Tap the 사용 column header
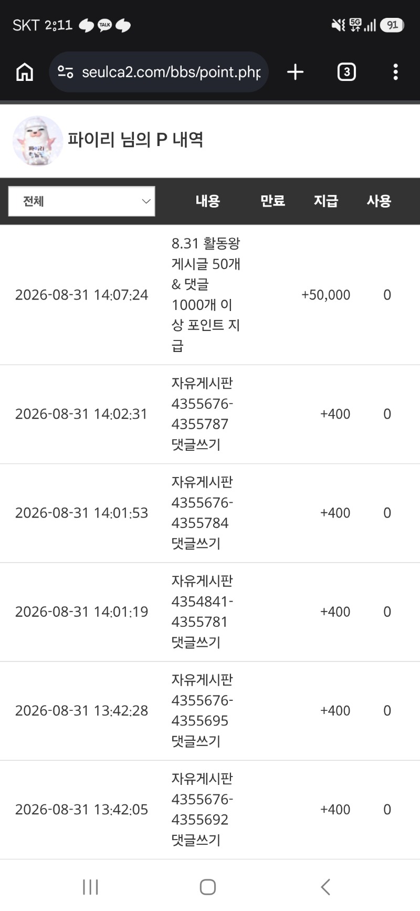This screenshot has height=911, width=420. point(379,201)
